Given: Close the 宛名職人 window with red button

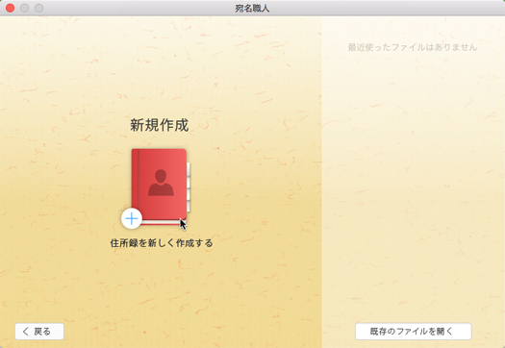Looking at the screenshot, I should point(11,8).
